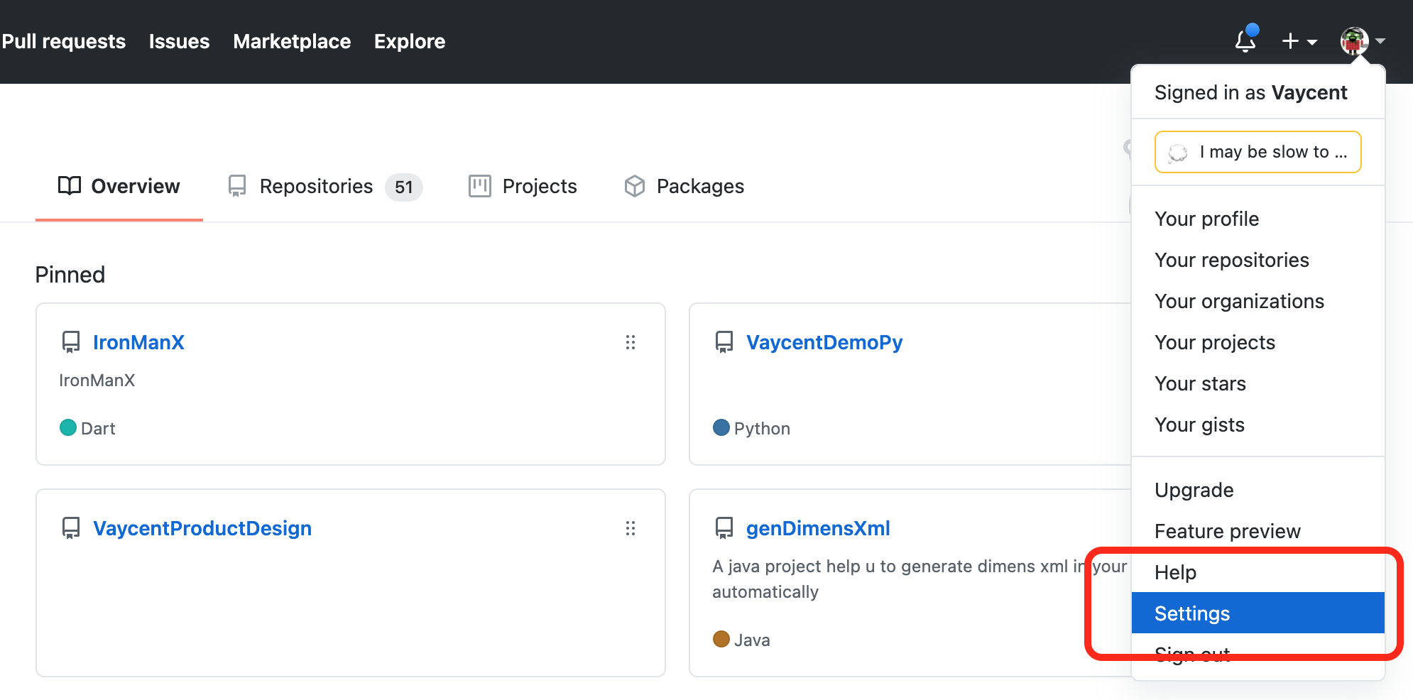
Task: Open Marketplace in the header
Action: (x=292, y=41)
